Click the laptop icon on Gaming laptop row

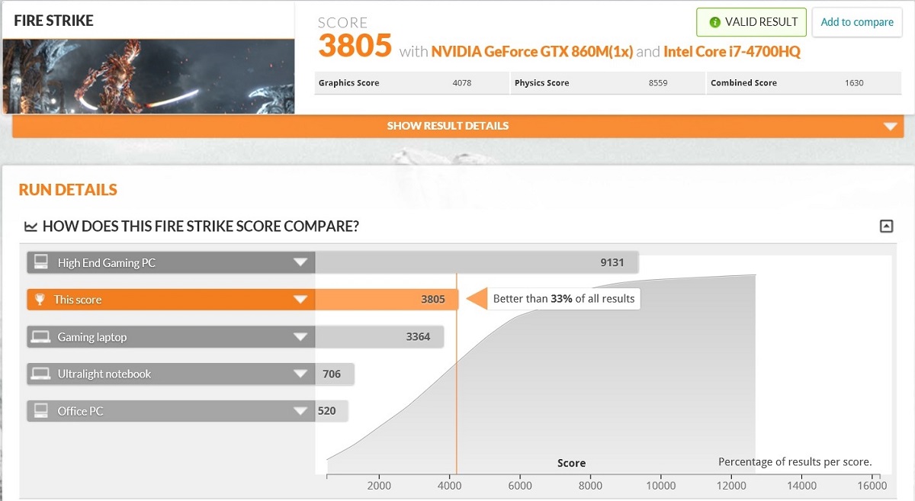click(x=41, y=337)
